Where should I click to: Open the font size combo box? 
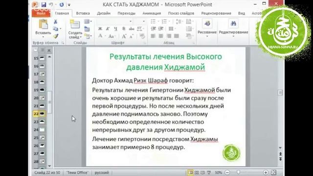139,22
